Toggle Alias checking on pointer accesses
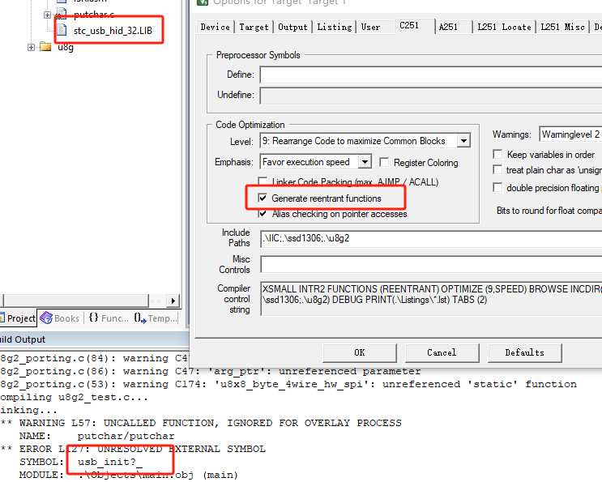This screenshot has height=482, width=602. (x=263, y=213)
